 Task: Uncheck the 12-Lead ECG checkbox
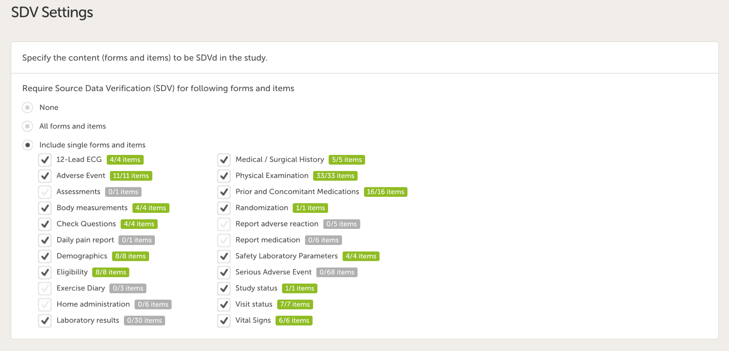coord(45,160)
